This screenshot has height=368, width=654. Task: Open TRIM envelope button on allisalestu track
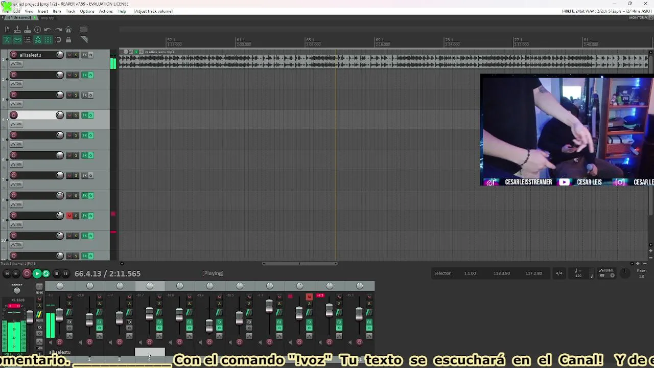[16, 64]
